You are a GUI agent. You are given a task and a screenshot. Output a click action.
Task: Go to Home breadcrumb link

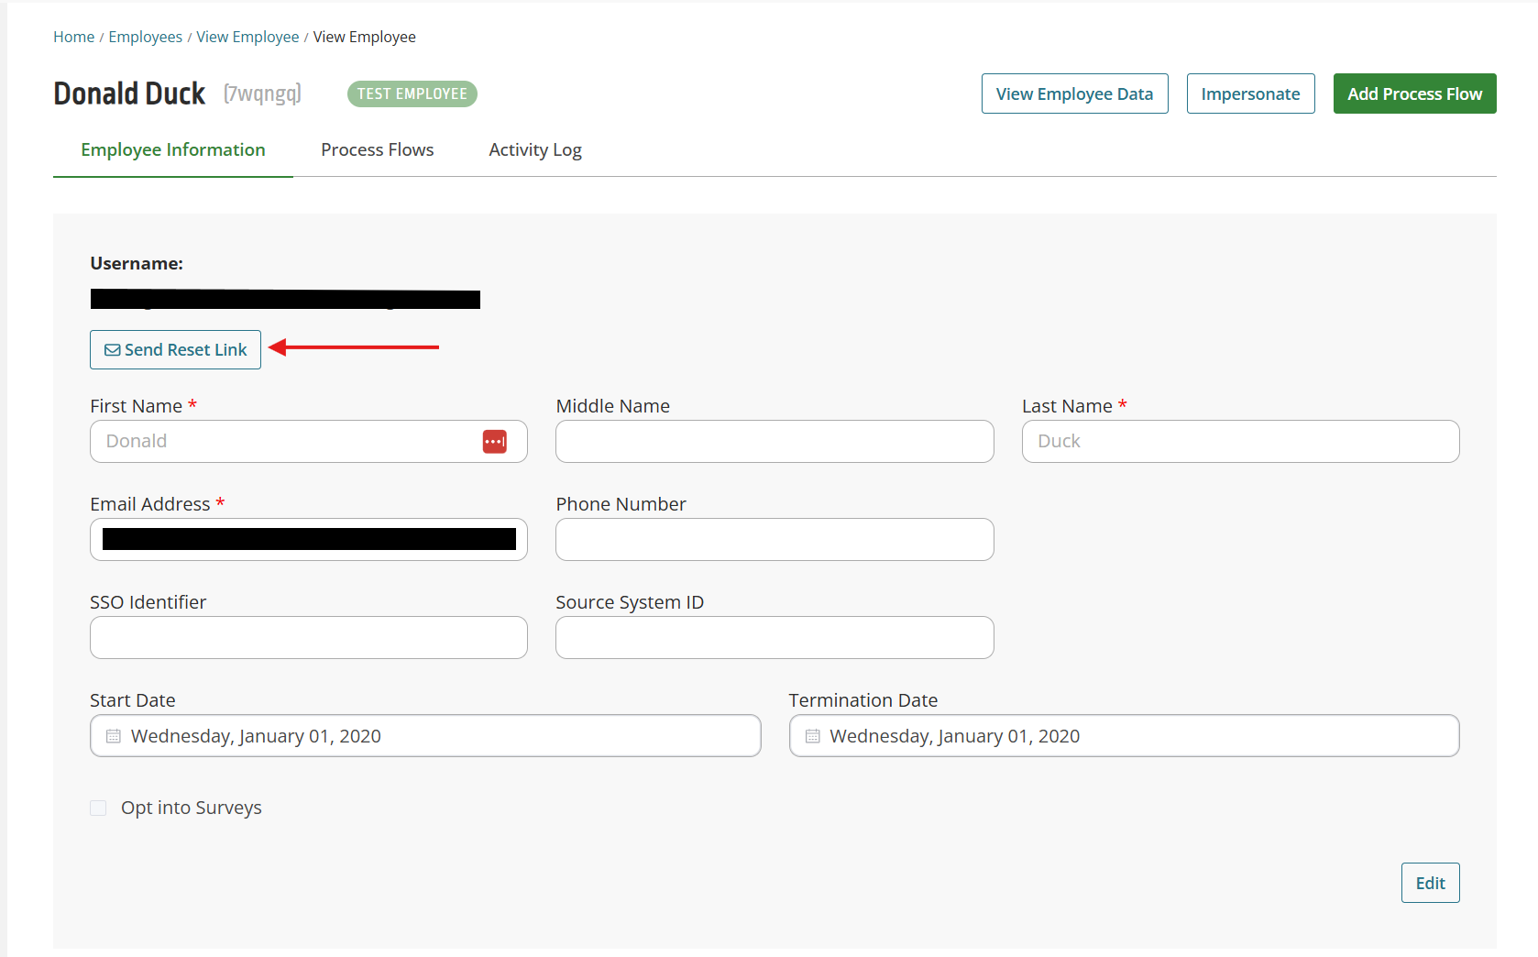[x=74, y=37]
